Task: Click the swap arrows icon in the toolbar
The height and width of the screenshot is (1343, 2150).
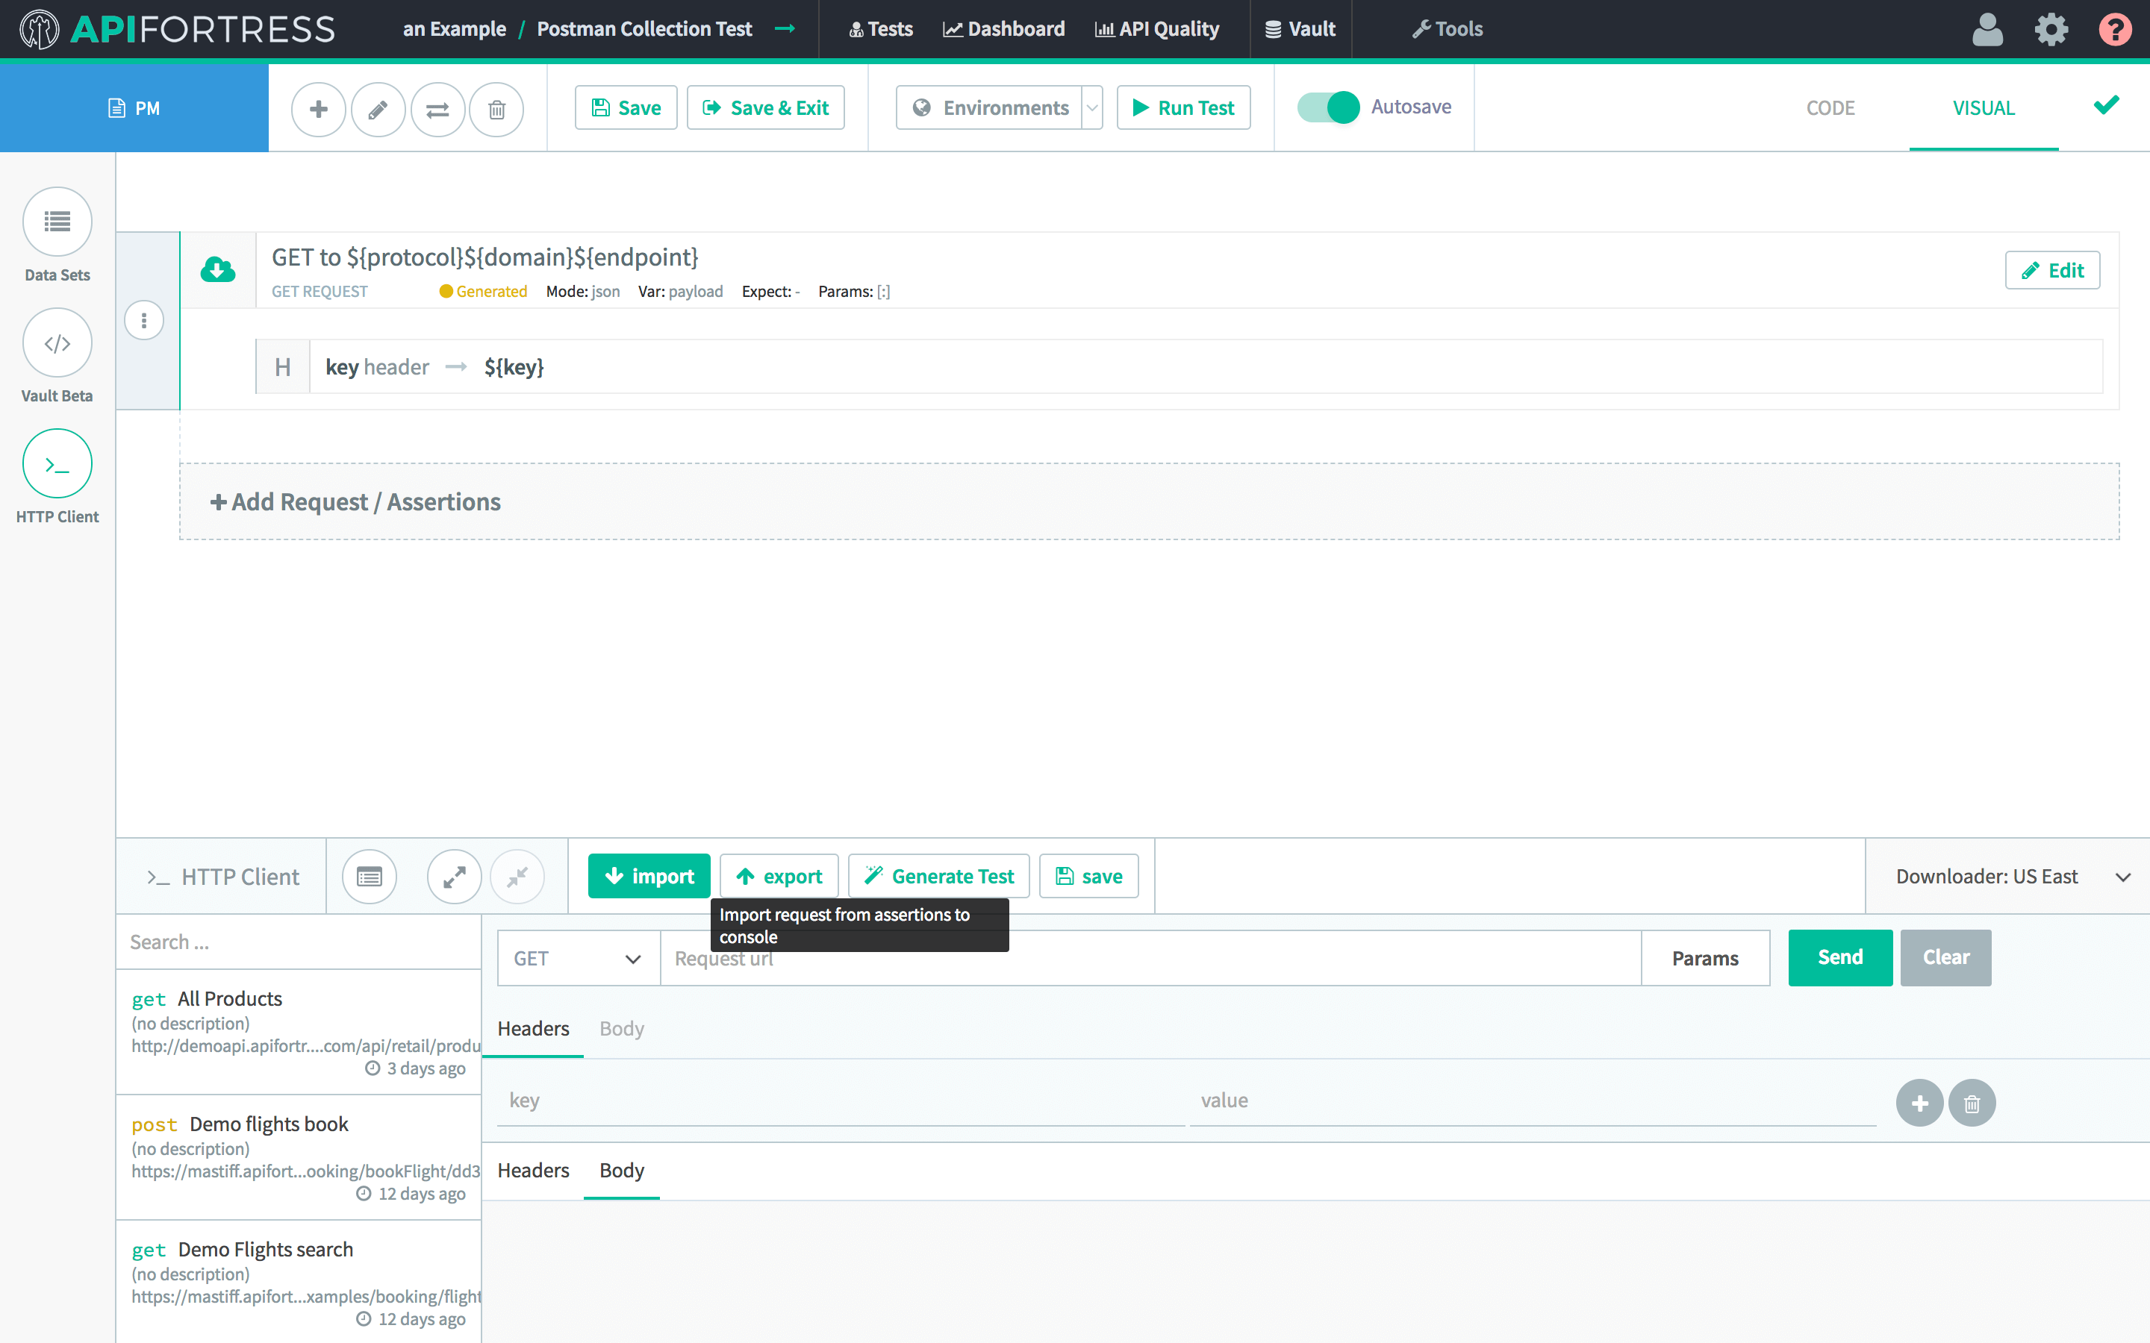Action: [437, 108]
